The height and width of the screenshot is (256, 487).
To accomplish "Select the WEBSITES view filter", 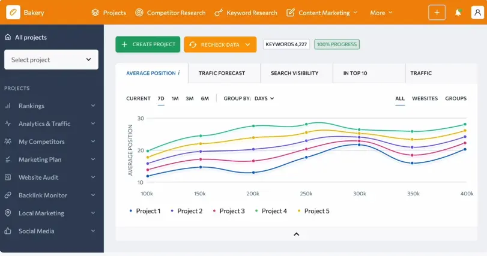I will click(x=425, y=98).
